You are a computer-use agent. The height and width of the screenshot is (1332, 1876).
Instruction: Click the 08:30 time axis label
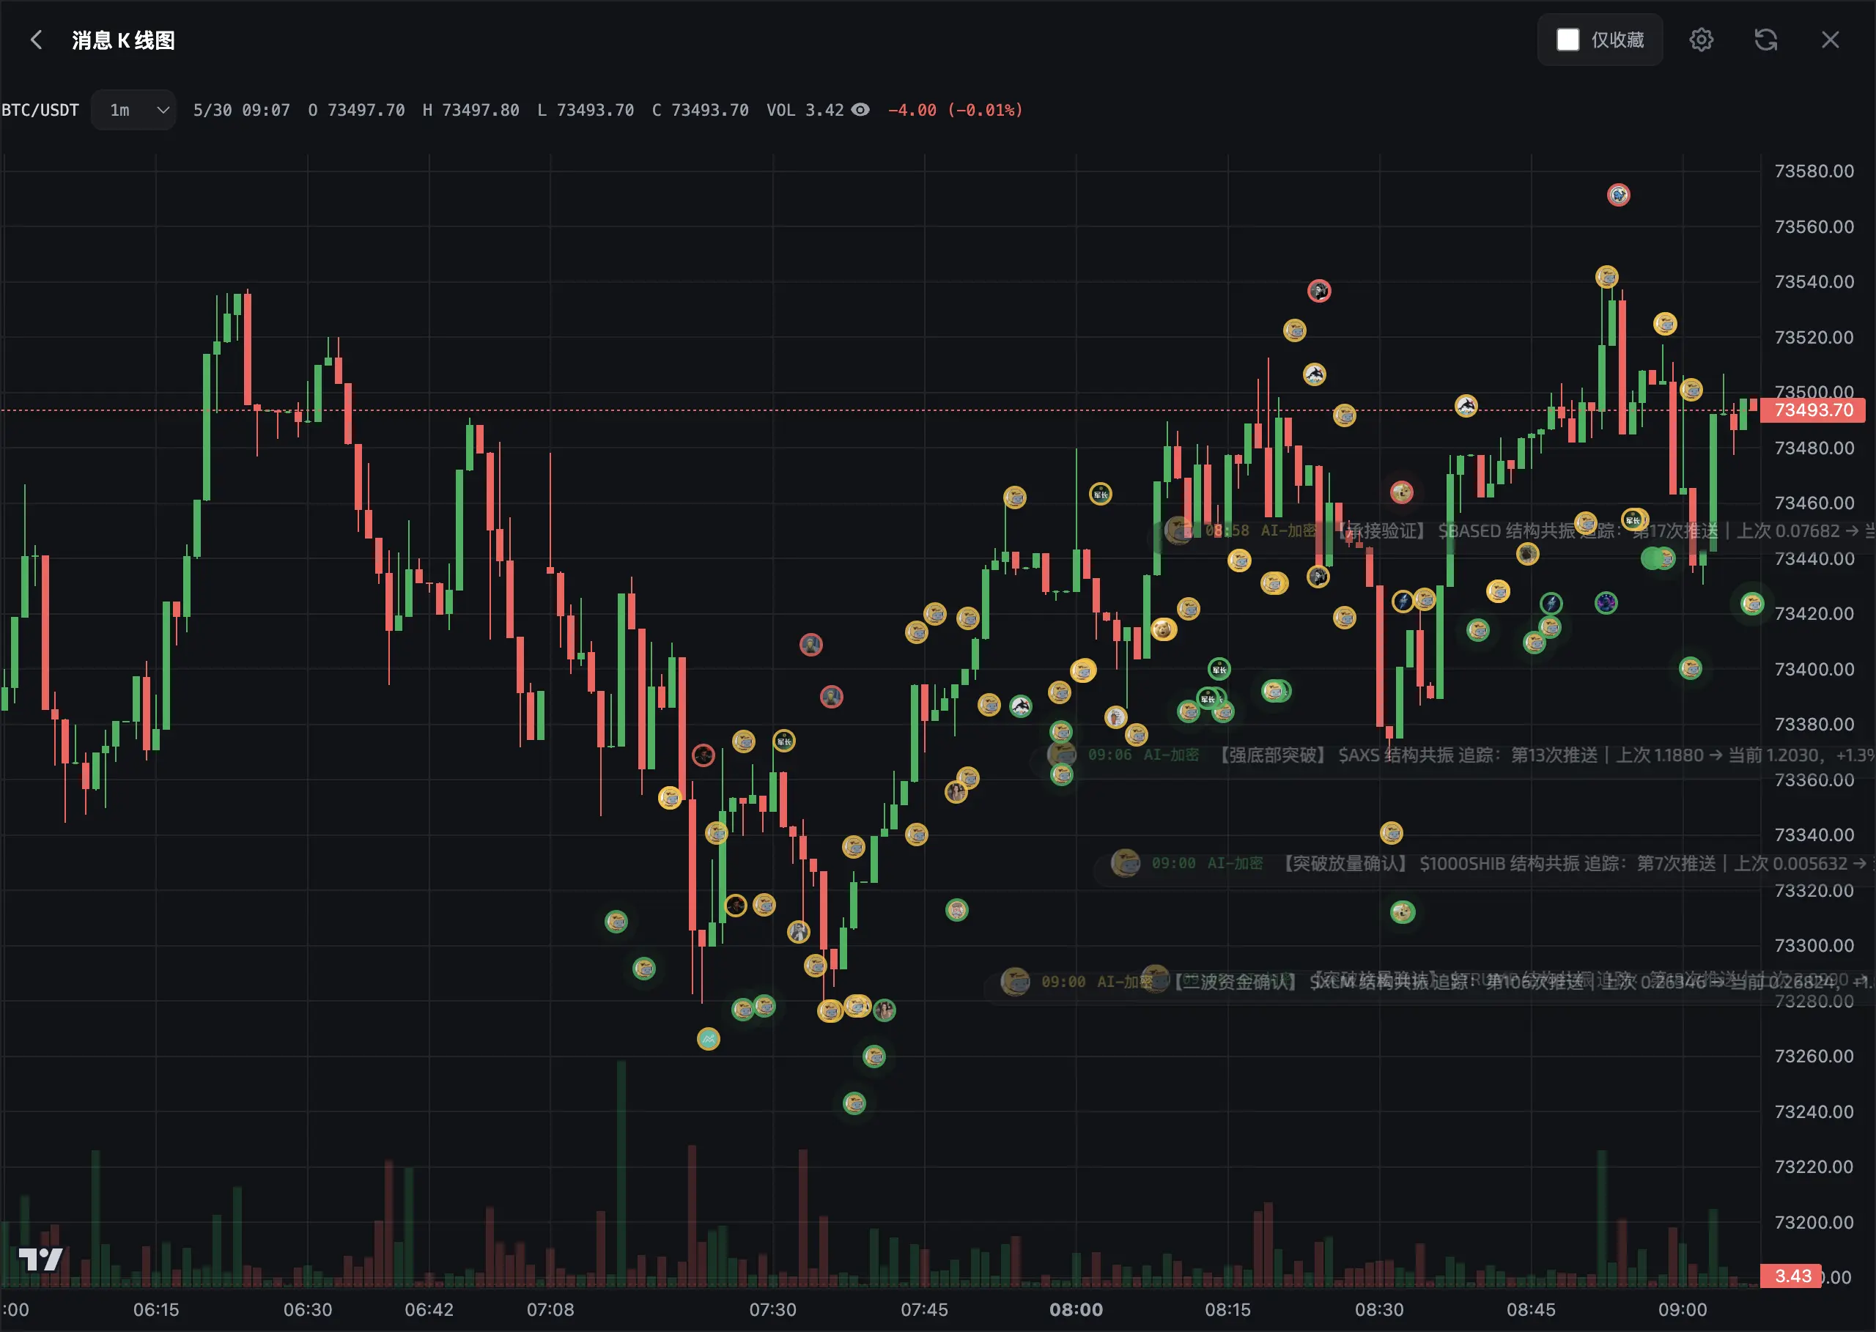coord(1380,1310)
